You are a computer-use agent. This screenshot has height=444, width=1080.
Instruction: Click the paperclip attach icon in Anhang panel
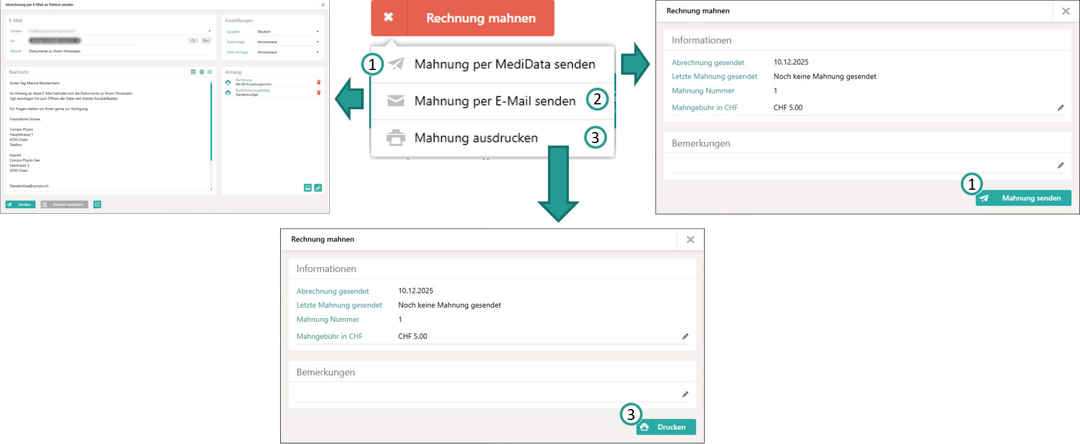(x=318, y=188)
